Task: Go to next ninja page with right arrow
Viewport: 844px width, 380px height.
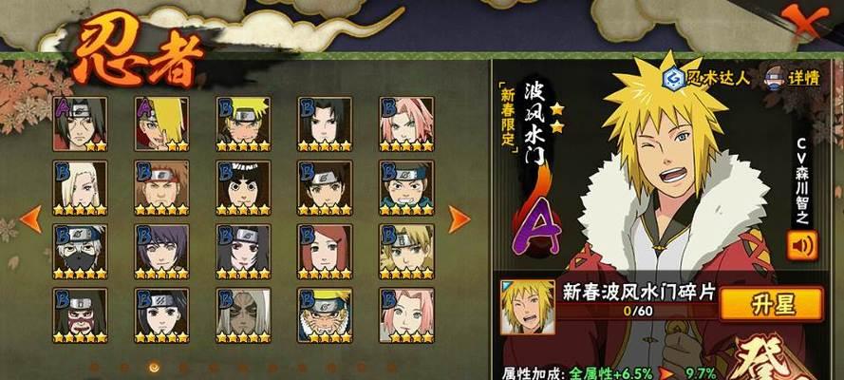Action: [x=460, y=219]
